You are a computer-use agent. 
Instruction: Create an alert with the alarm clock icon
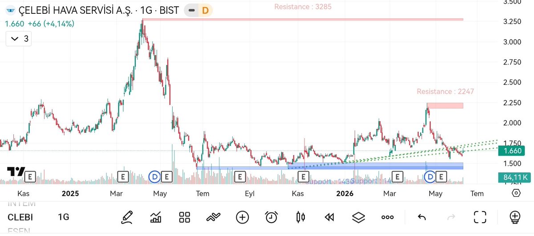[271, 217]
